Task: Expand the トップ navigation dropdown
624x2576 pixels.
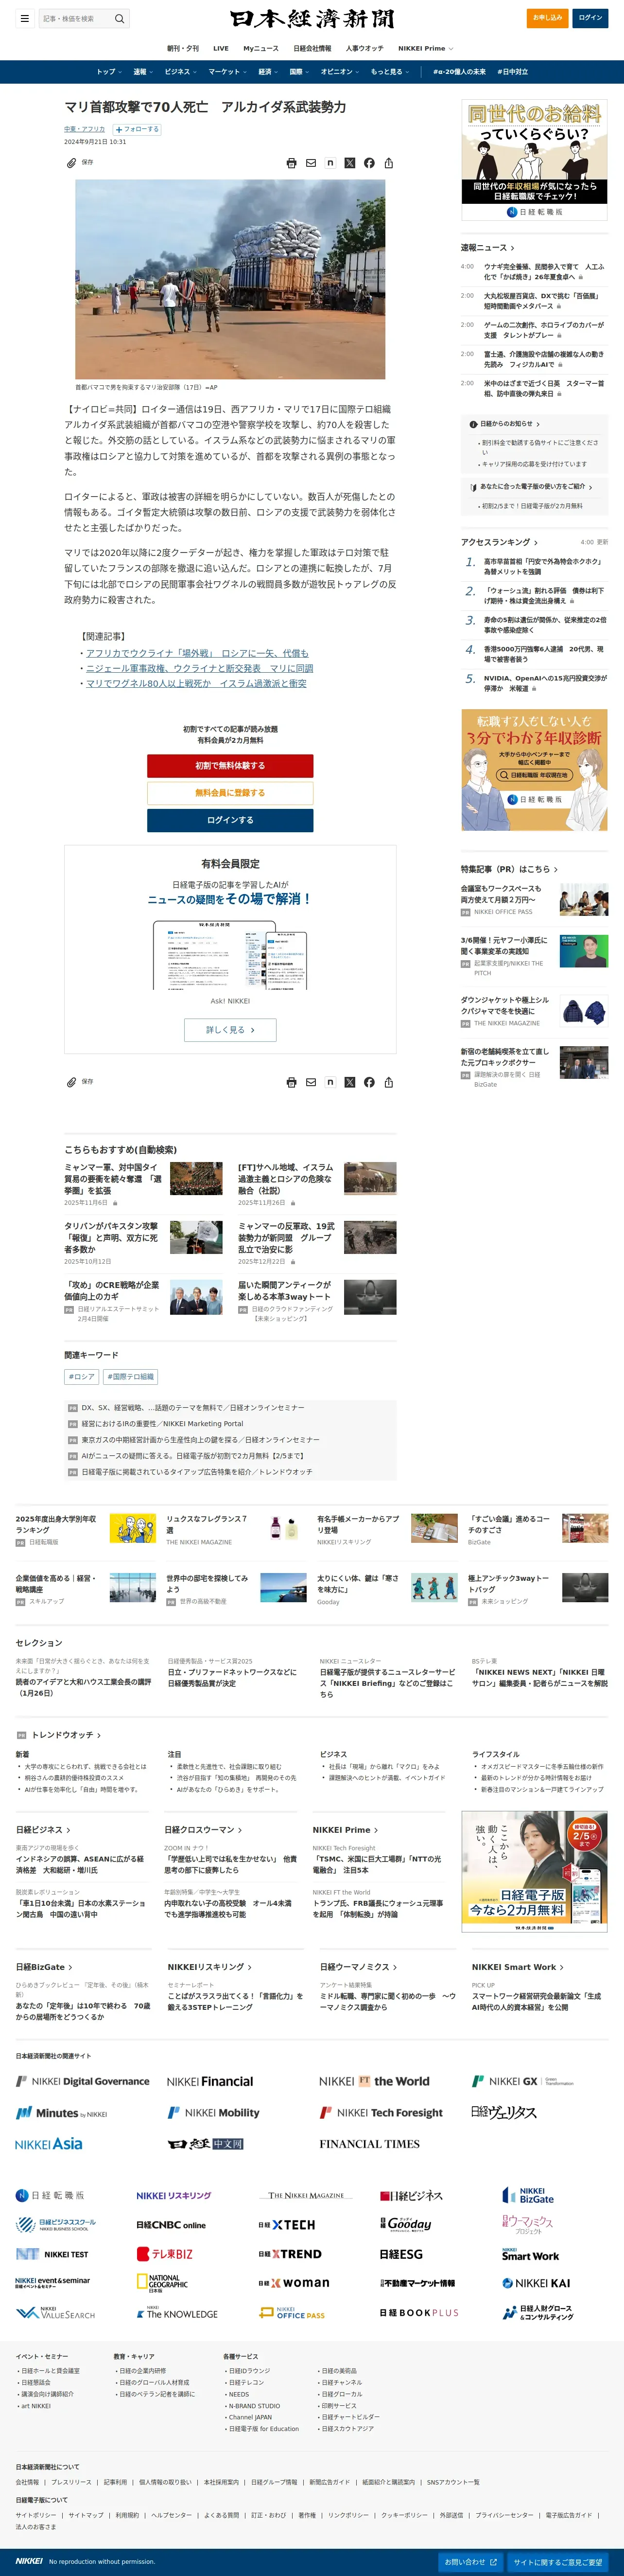Action: (x=109, y=72)
